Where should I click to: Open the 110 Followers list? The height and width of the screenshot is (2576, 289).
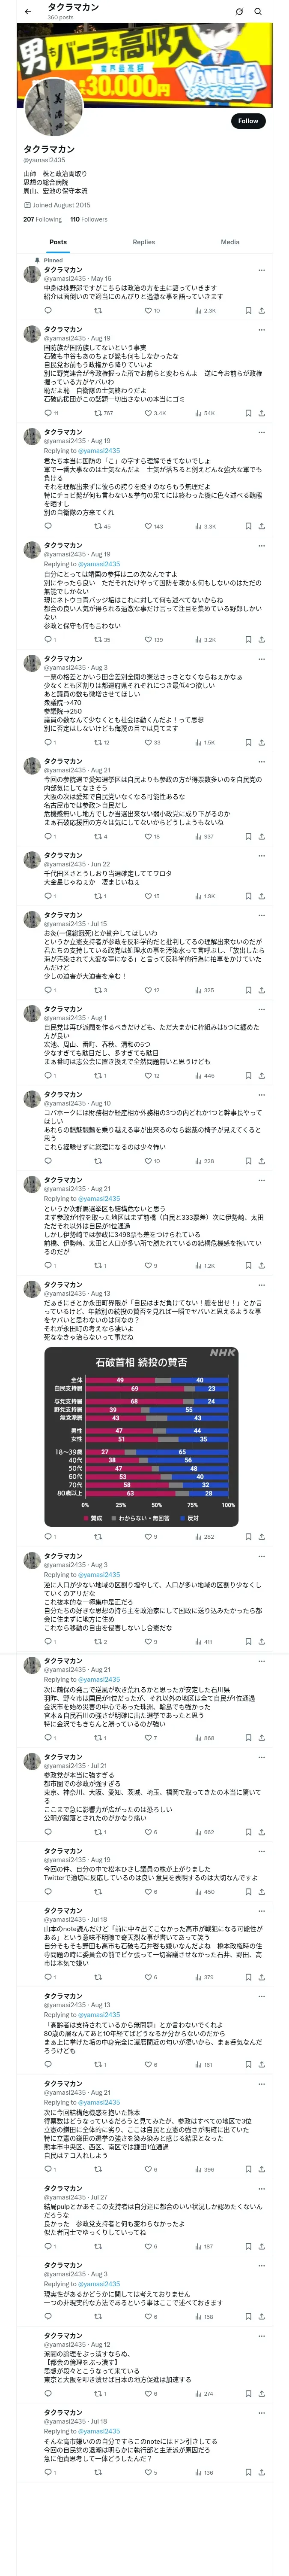pos(89,219)
